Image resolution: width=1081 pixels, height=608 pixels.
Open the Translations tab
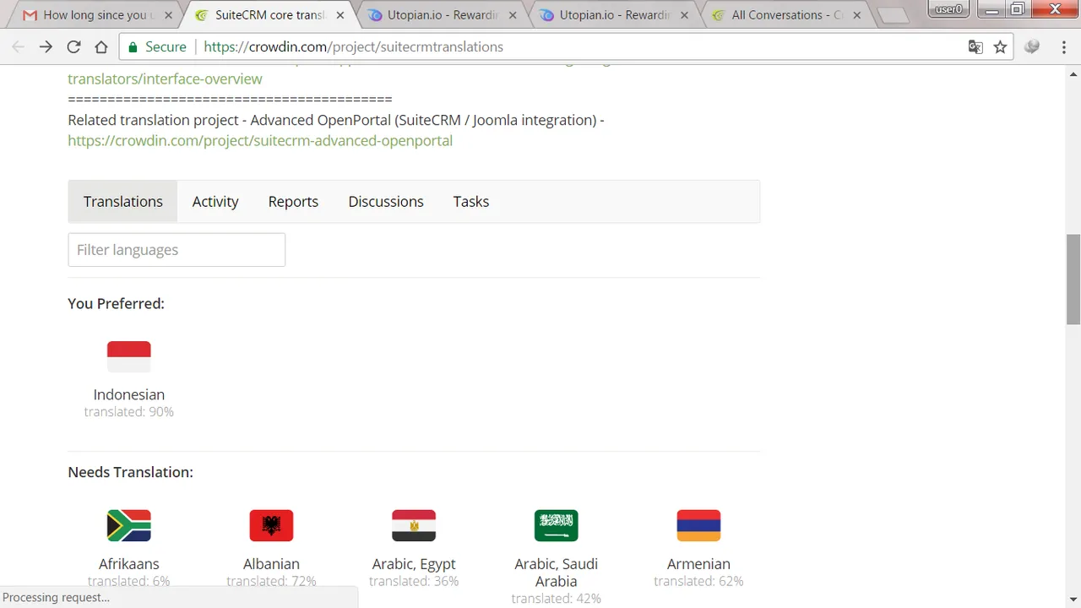coord(123,202)
